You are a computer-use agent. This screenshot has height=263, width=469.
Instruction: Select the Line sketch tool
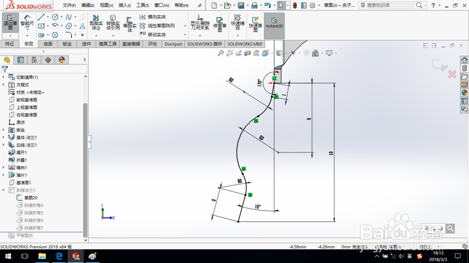click(x=41, y=17)
